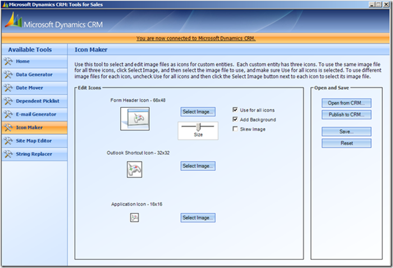This screenshot has height=268, width=393.
Task: Click the Application Icon - 16x16 label
Action: click(x=136, y=205)
